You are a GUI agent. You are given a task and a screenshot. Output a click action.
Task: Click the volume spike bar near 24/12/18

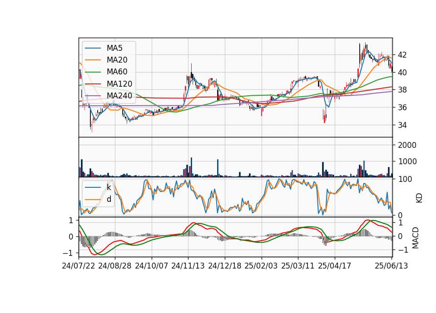click(218, 168)
